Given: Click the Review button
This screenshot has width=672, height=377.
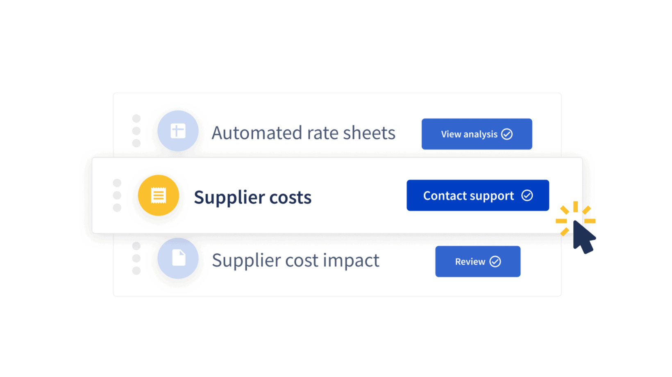Looking at the screenshot, I should (478, 261).
